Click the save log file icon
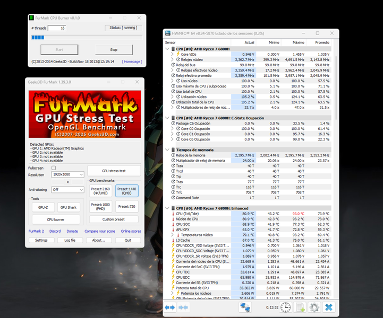This screenshot has height=318, width=383. [300, 307]
